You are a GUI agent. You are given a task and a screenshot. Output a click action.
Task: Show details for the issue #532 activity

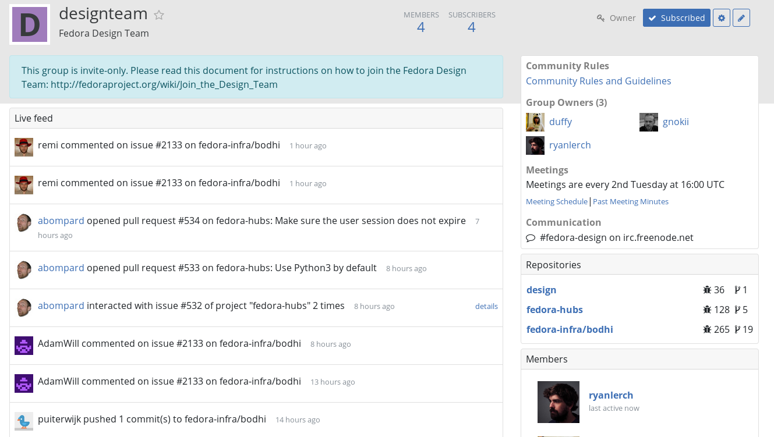(486, 306)
